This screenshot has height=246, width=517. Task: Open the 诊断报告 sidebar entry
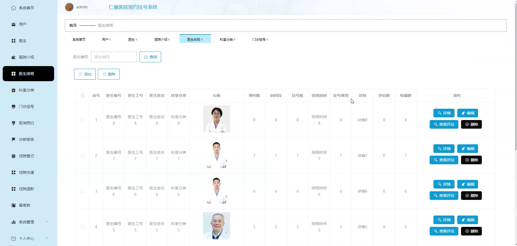13,139
